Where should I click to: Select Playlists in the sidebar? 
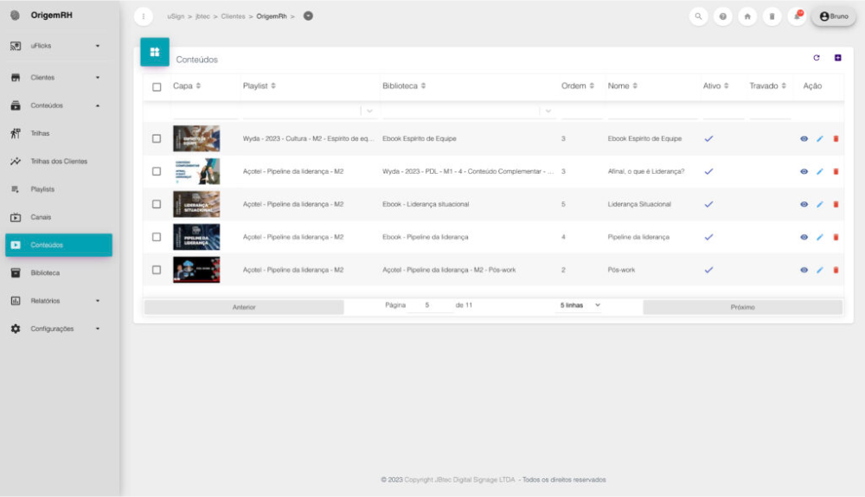(42, 189)
